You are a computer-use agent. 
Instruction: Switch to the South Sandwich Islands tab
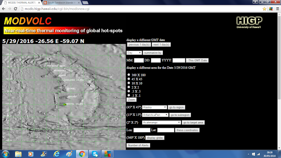[61, 3]
